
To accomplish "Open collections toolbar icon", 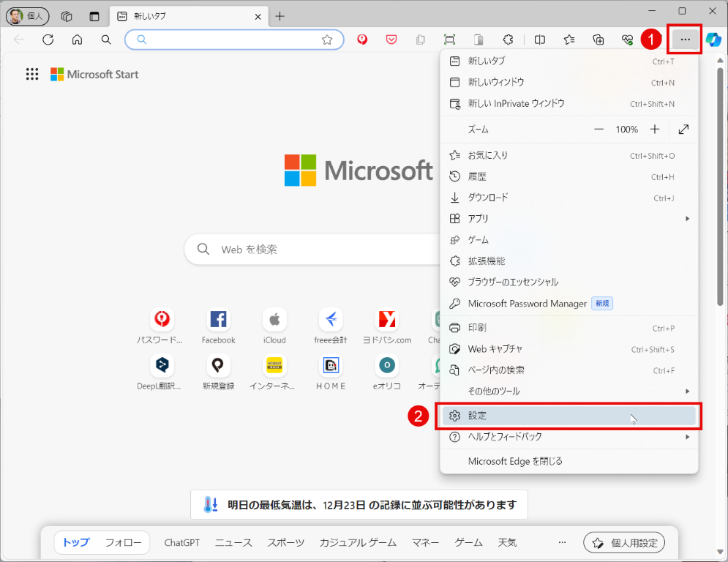I will tap(598, 40).
